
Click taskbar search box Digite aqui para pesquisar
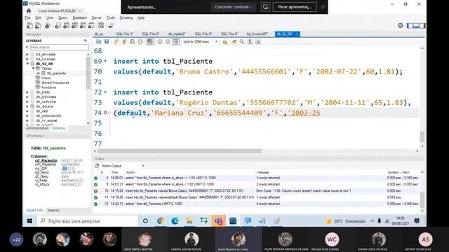pyautogui.click(x=88, y=221)
